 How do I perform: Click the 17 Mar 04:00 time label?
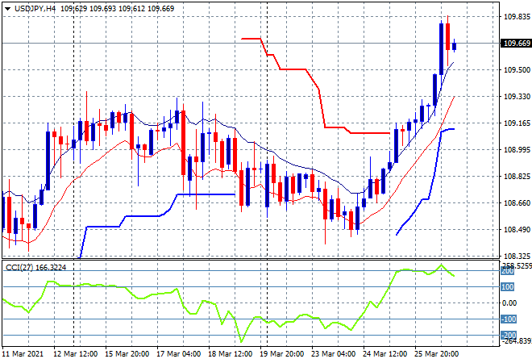click(x=178, y=354)
